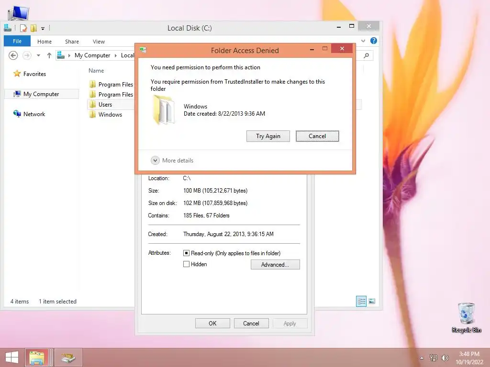The image size is (490, 367).
Task: Click the Network globe icon in sidebar
Action: click(x=17, y=114)
